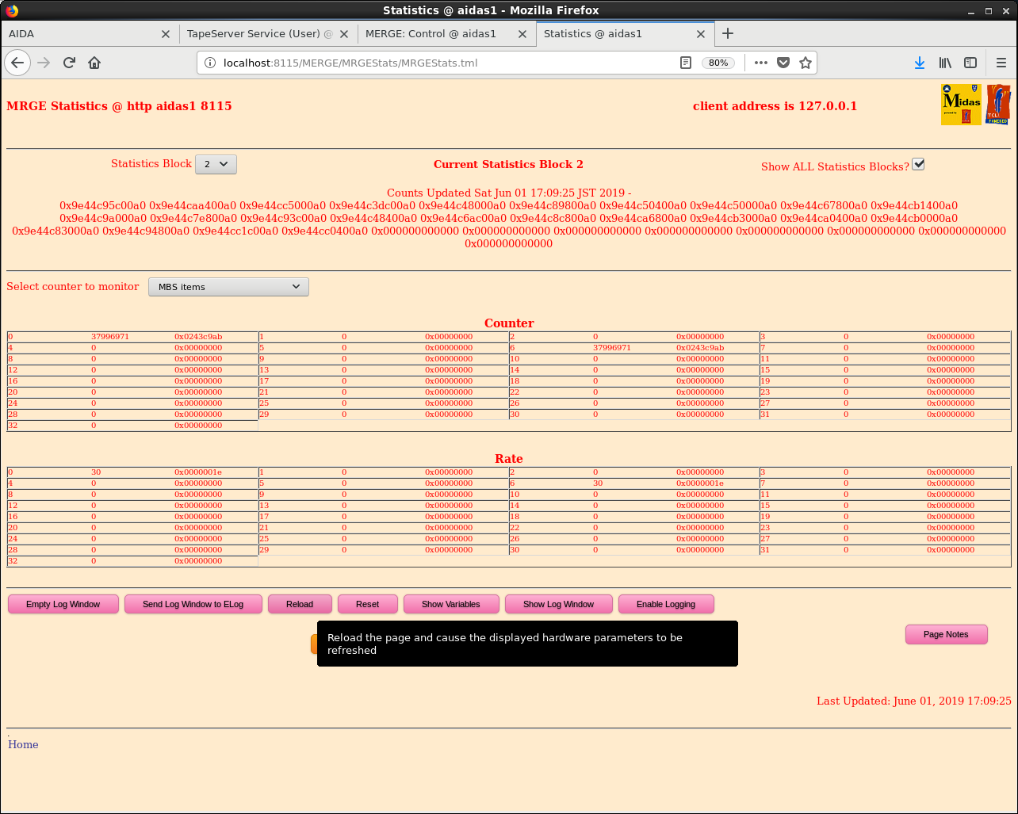Screen dimensions: 1018x814
Task: Open the Downloads arrow icon
Action: click(920, 63)
